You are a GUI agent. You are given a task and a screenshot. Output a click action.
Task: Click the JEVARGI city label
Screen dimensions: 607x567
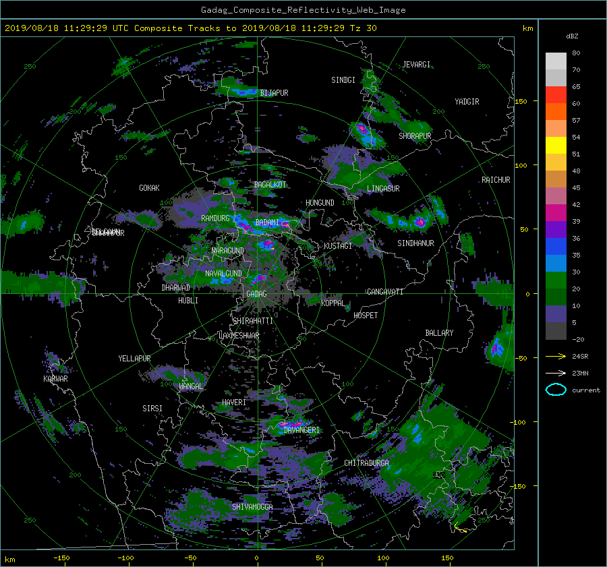click(416, 65)
